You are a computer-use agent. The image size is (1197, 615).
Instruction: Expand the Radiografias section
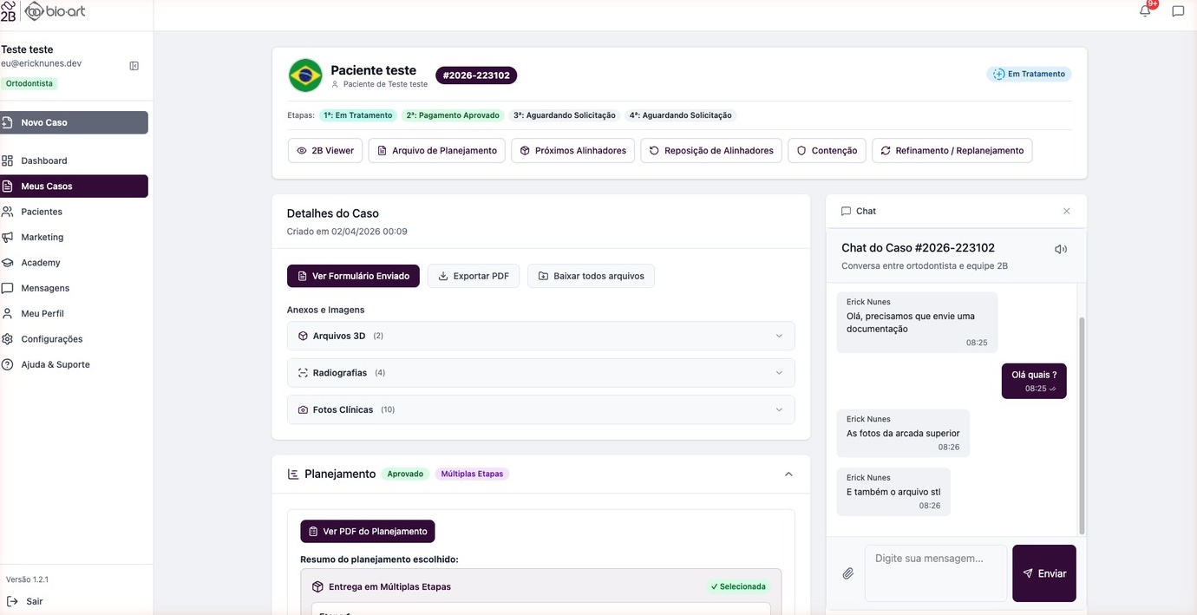540,373
